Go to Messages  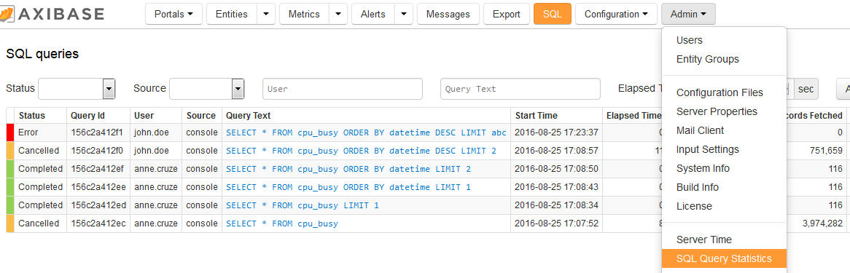tap(448, 14)
